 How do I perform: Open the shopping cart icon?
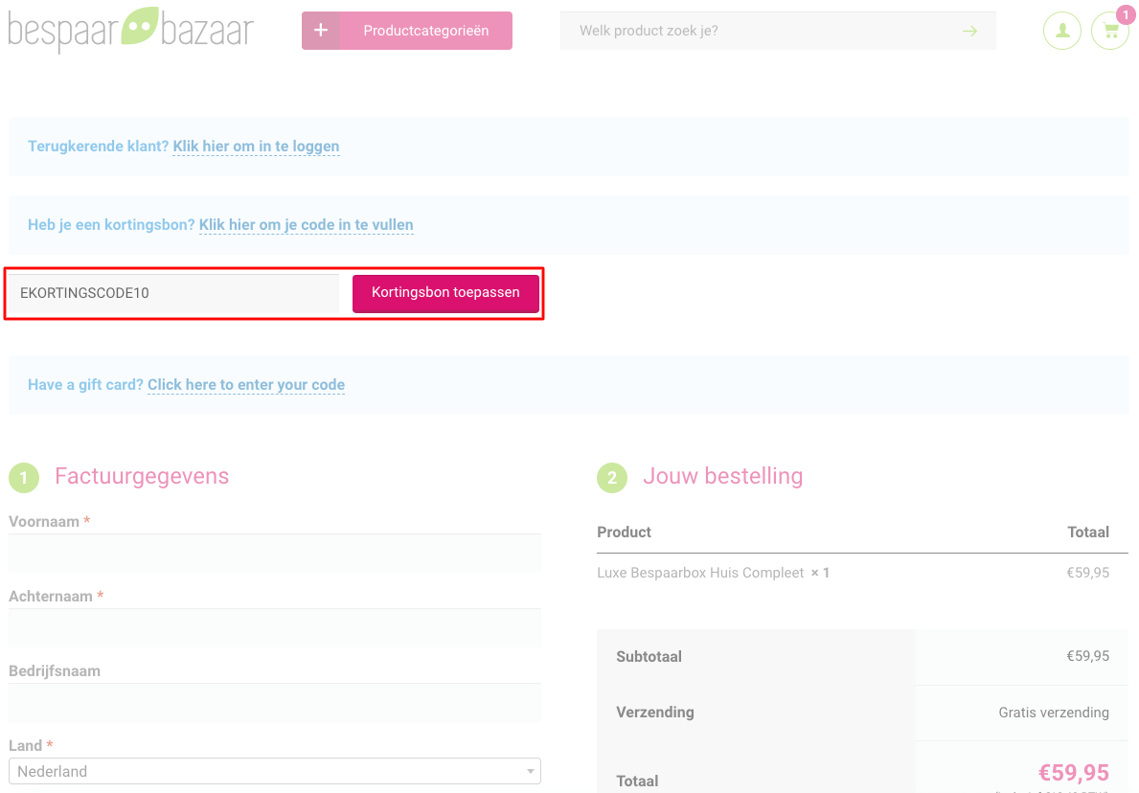click(1110, 31)
